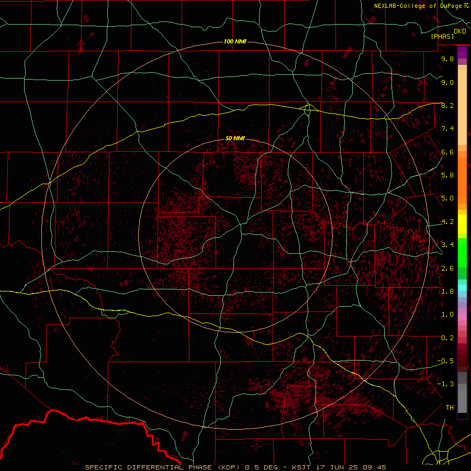Click the 50 NMI range ring label
This screenshot has height=471, width=471.
(x=235, y=138)
